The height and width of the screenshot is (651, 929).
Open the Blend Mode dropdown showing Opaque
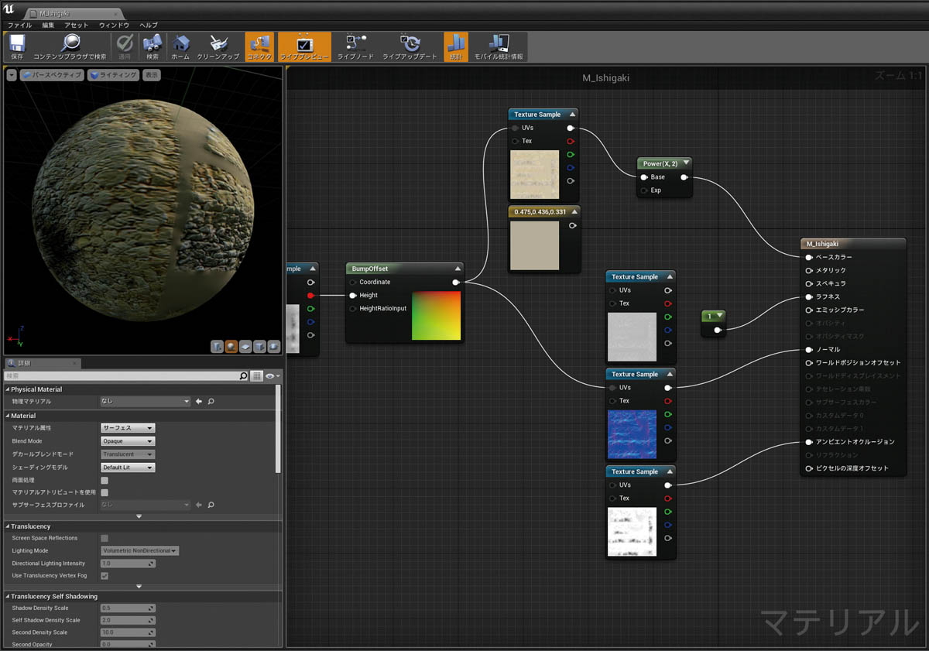pyautogui.click(x=127, y=440)
